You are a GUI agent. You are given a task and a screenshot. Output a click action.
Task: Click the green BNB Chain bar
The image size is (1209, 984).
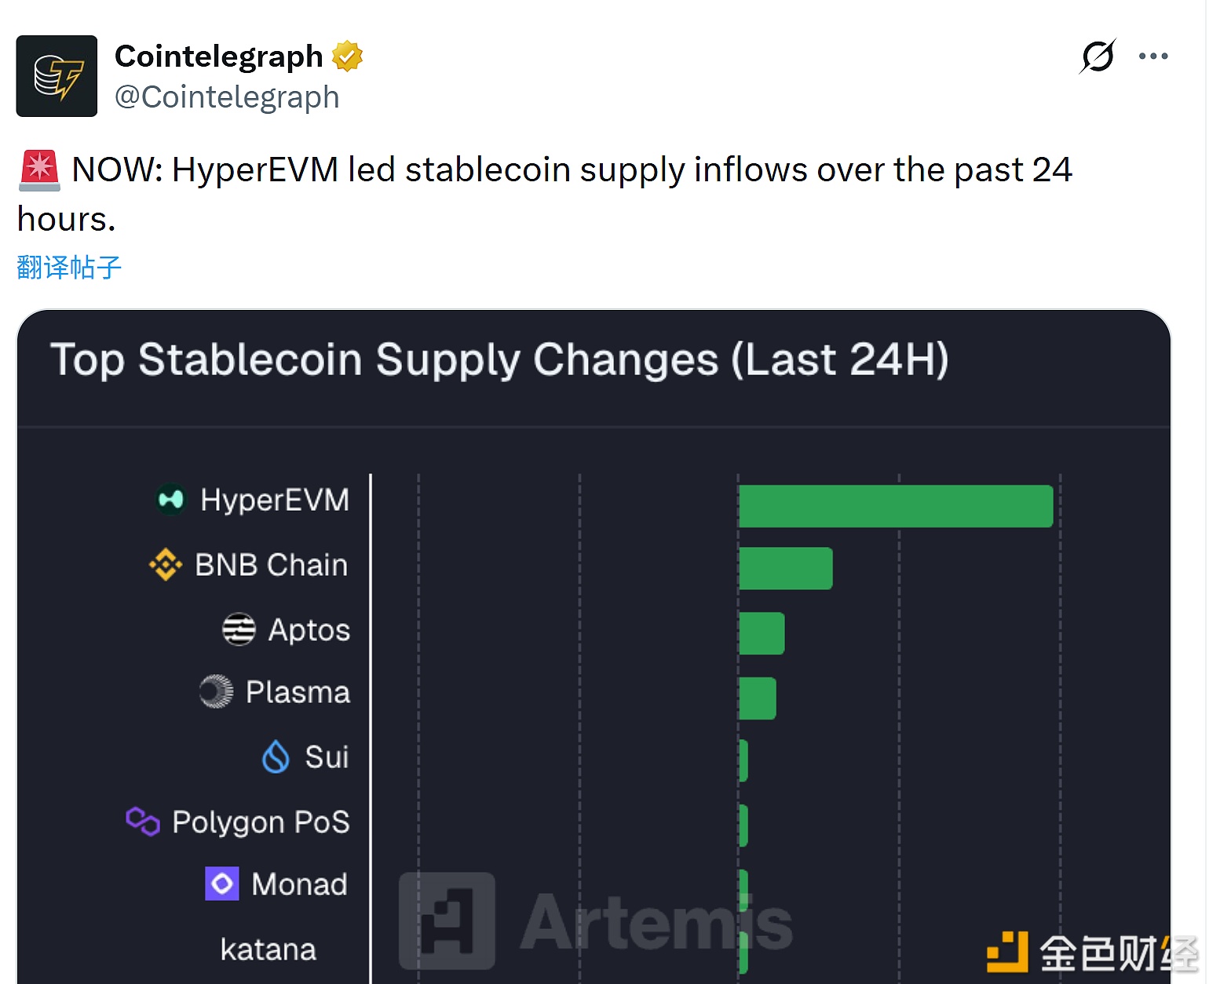point(785,568)
